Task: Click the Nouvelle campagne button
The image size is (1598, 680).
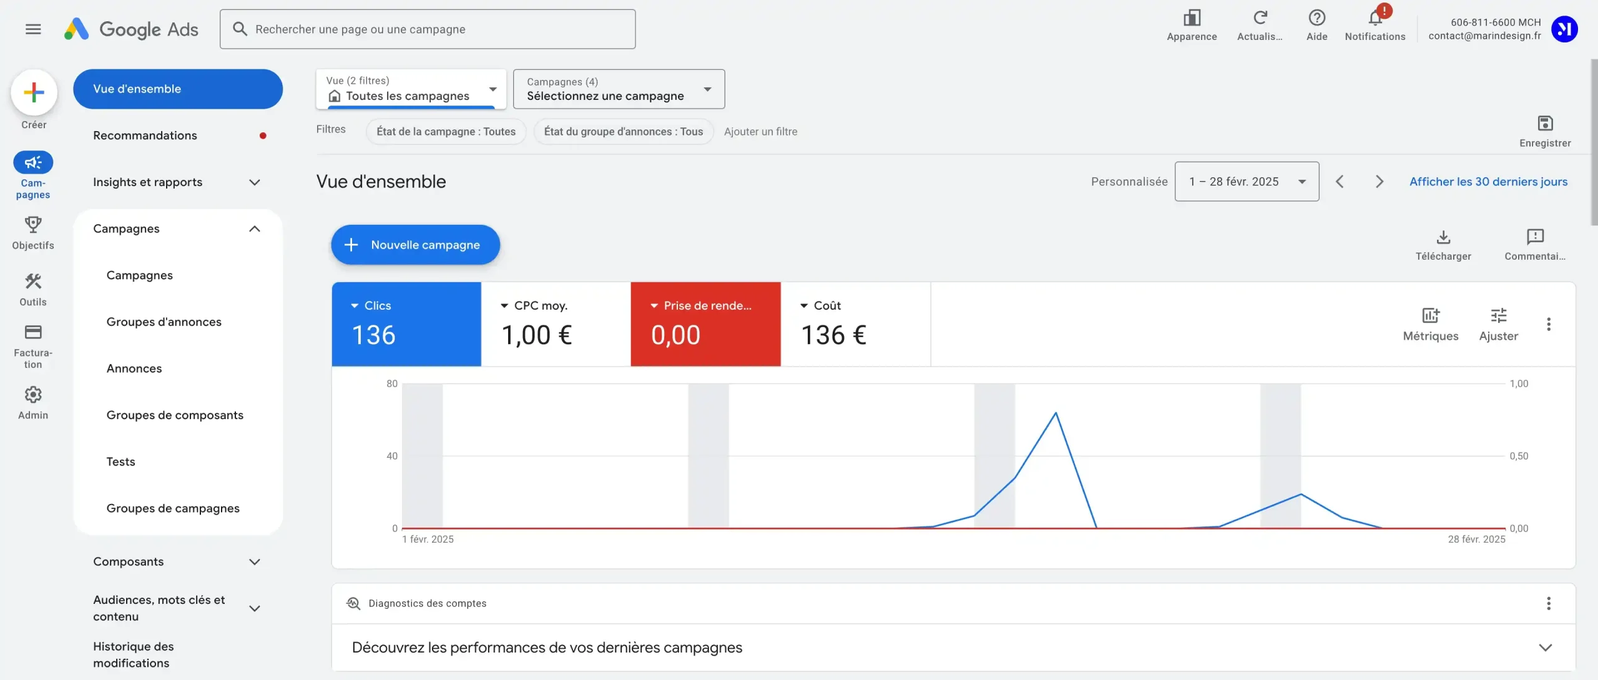Action: [x=415, y=245]
